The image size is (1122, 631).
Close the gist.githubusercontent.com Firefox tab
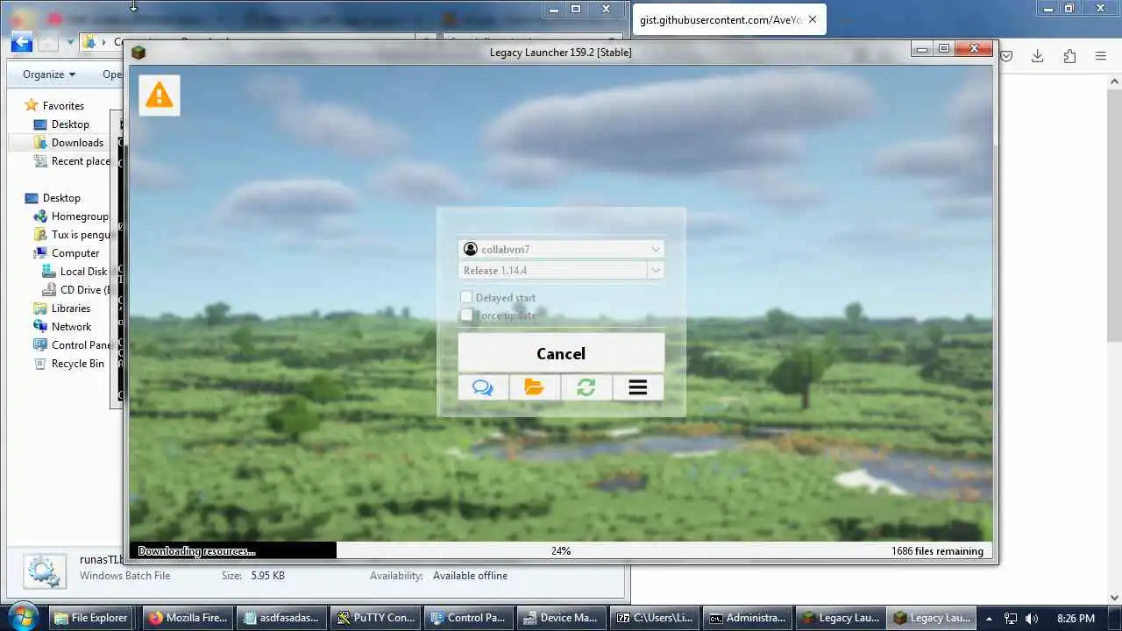click(x=813, y=19)
